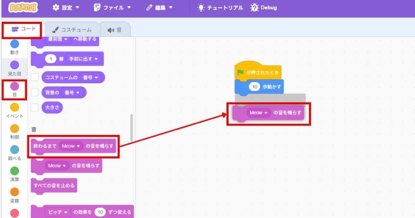The height and width of the screenshot is (218, 415).
Task: Select the pink category circle below 変数
Action: pos(15,213)
